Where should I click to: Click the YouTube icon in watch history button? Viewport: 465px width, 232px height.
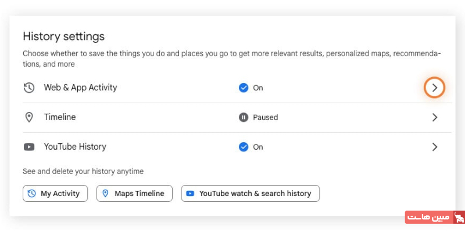(x=191, y=194)
